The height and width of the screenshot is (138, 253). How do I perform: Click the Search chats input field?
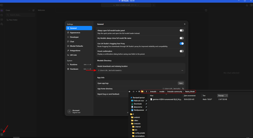20,15
